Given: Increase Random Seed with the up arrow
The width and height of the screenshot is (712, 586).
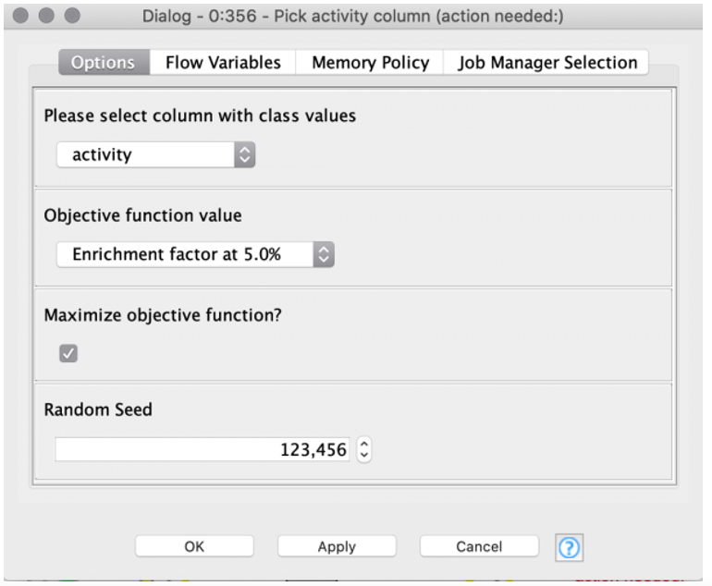Looking at the screenshot, I should (x=364, y=445).
